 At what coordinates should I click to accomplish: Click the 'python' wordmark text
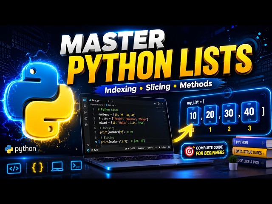click(x=25, y=149)
